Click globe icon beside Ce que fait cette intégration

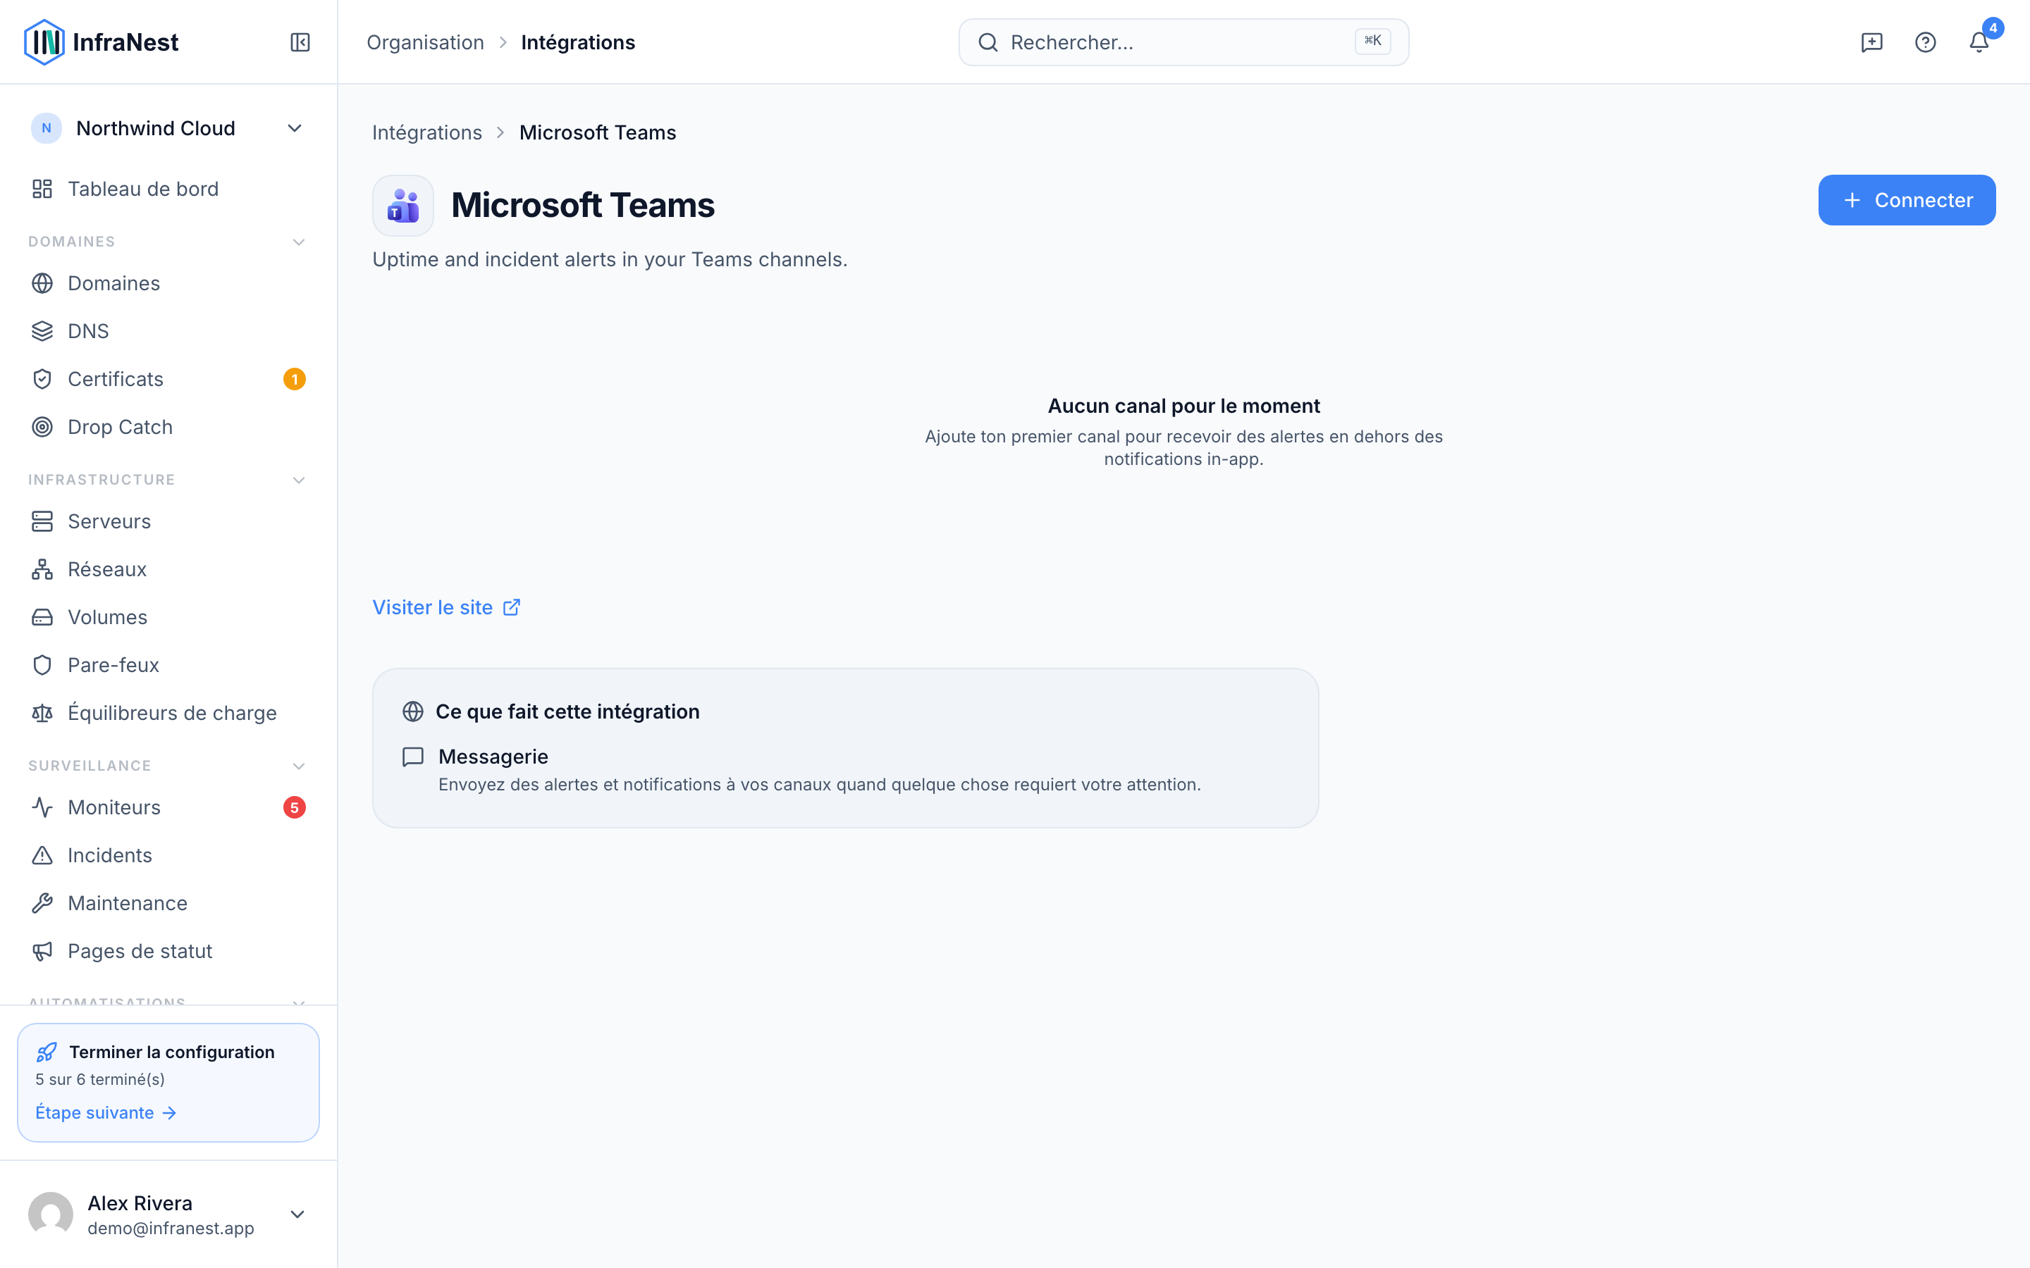(413, 711)
